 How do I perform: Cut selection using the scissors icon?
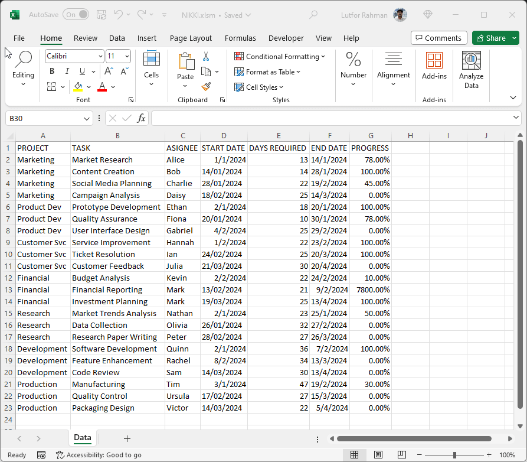coord(206,55)
